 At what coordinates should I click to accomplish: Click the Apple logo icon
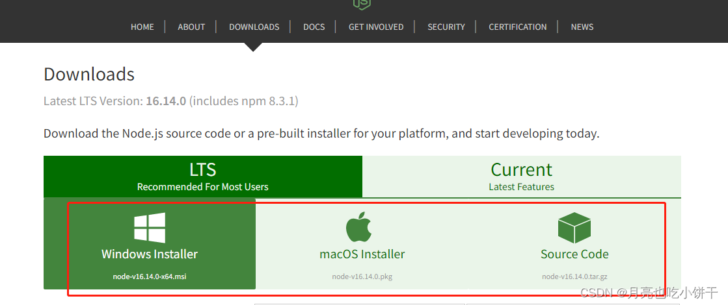[359, 226]
